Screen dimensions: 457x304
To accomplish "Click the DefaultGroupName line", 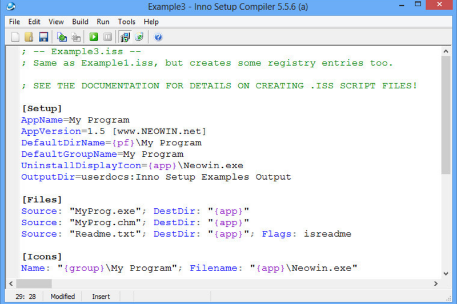I will click(x=102, y=154).
